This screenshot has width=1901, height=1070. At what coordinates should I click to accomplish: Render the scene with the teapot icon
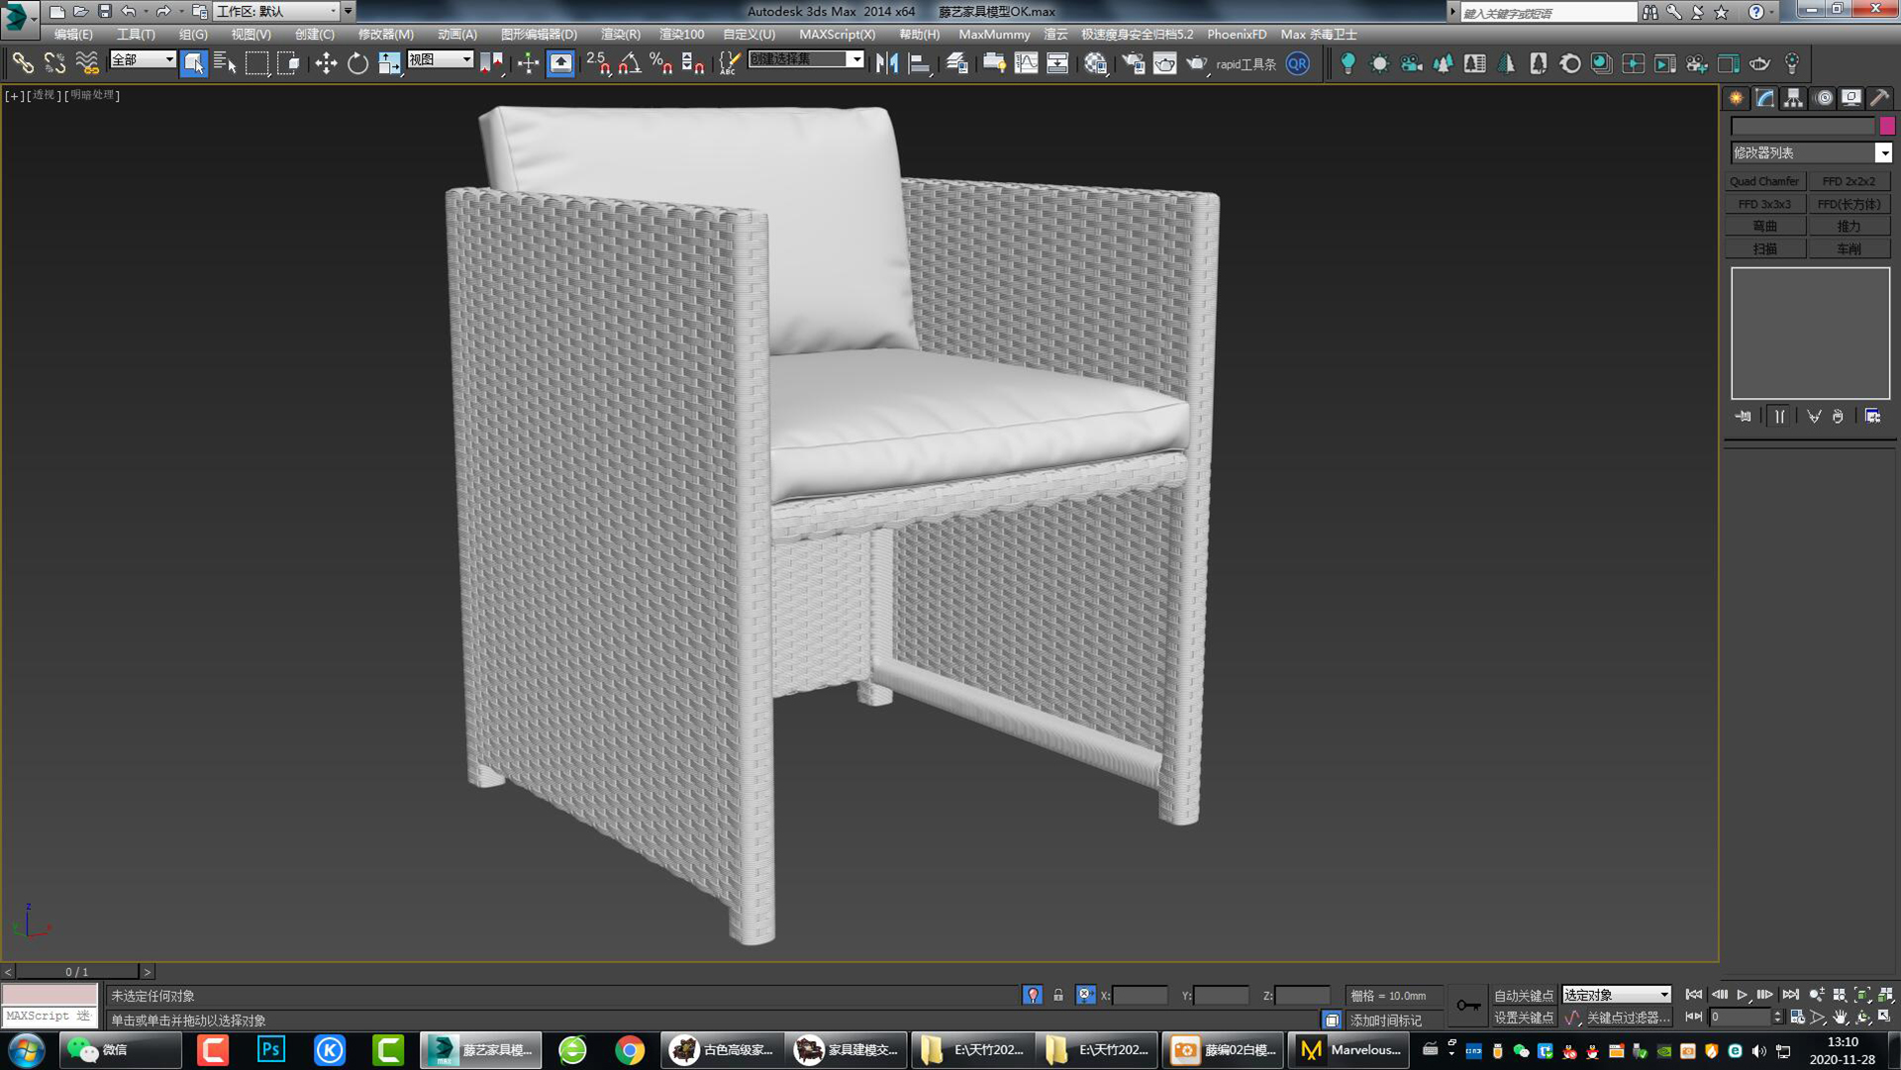point(1195,62)
